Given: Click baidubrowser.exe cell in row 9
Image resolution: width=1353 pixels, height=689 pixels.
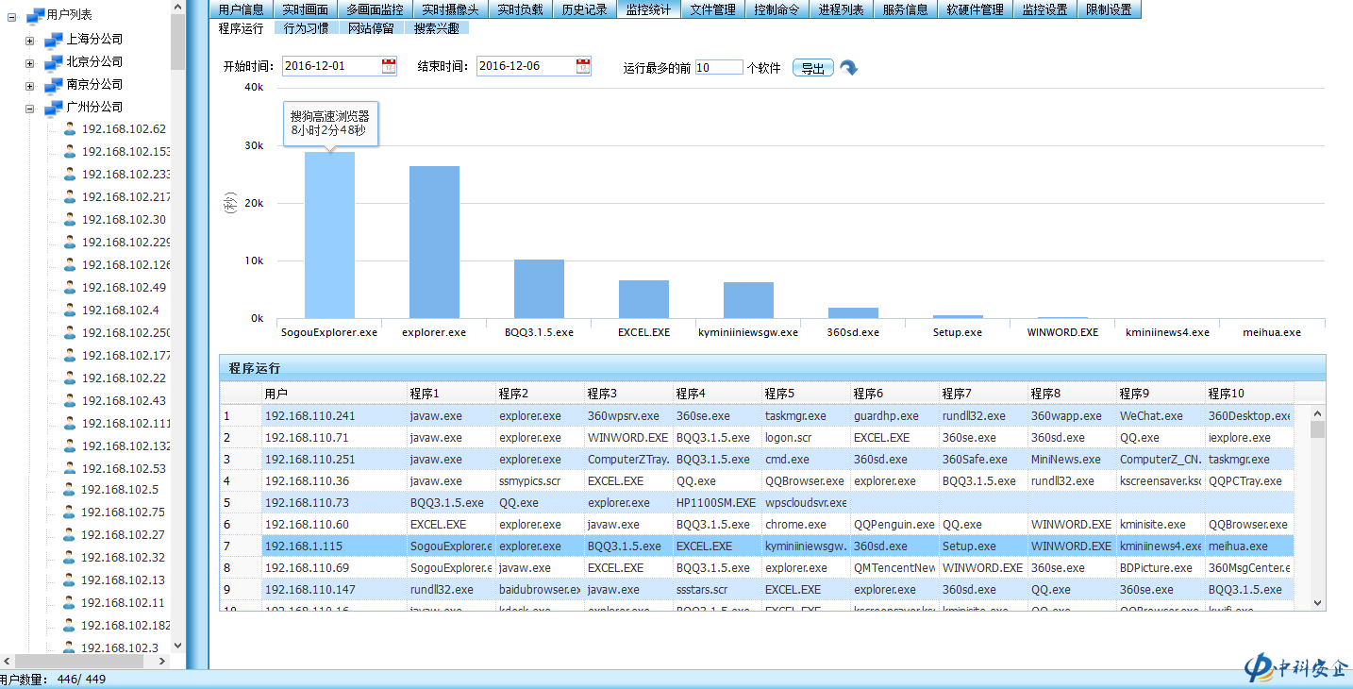Looking at the screenshot, I should tap(540, 589).
